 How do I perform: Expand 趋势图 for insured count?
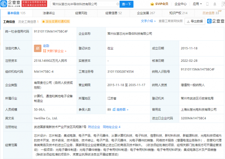(122, 110)
